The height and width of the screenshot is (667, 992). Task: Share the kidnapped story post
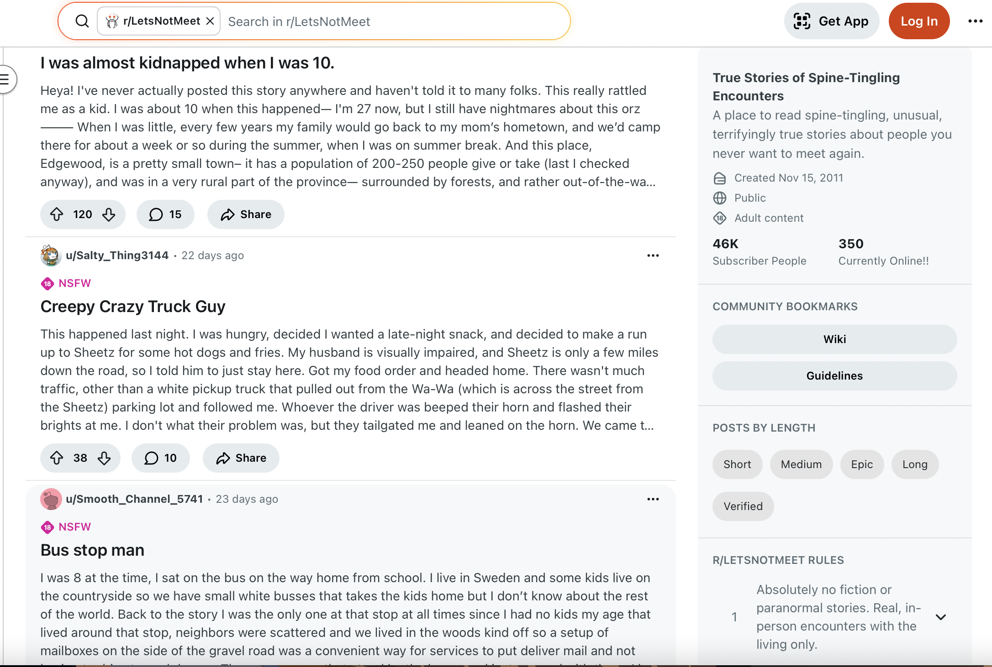[246, 214]
